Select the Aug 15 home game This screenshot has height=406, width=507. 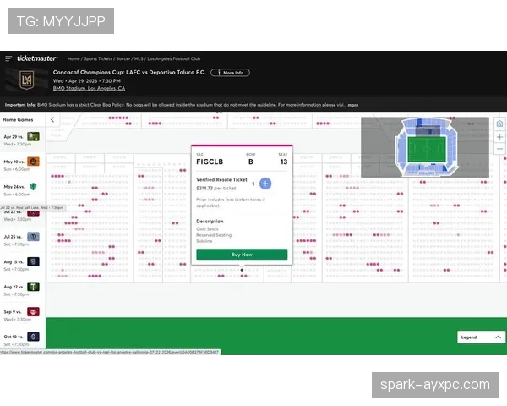(x=22, y=265)
